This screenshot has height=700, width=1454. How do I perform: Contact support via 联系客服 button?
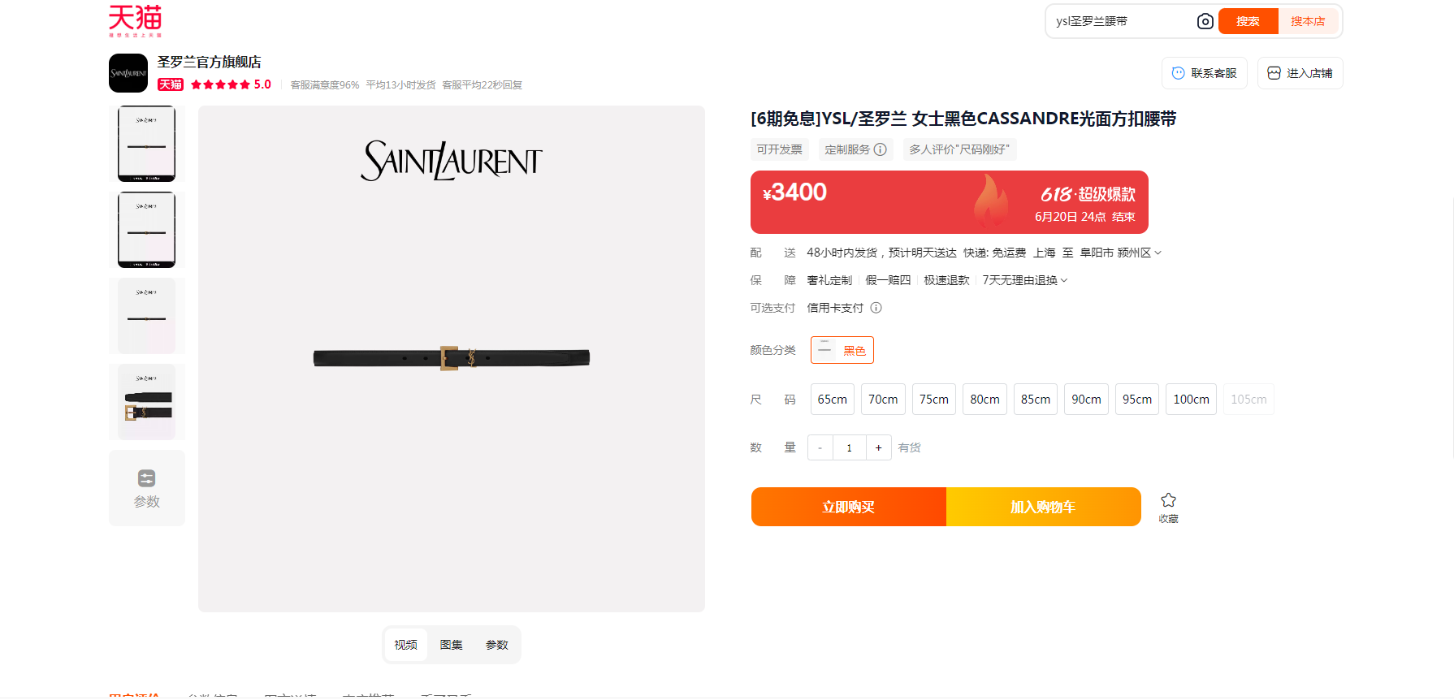[1205, 73]
